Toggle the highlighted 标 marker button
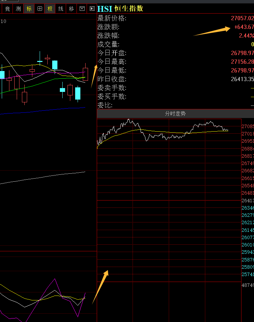This screenshot has width=254, height=322. point(29,9)
